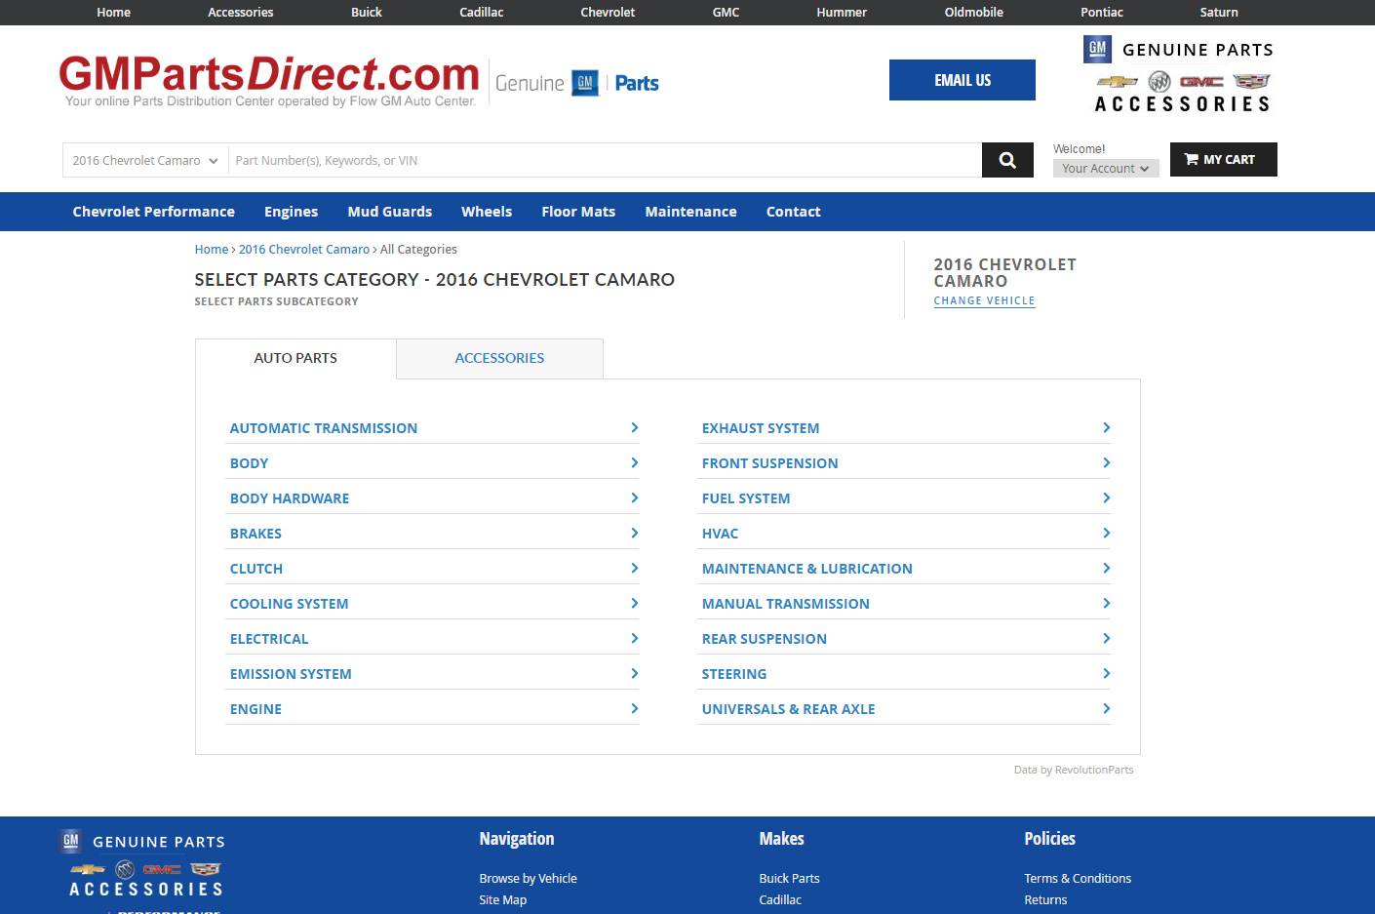
Task: Select Hummer in the top bar
Action: point(842,13)
